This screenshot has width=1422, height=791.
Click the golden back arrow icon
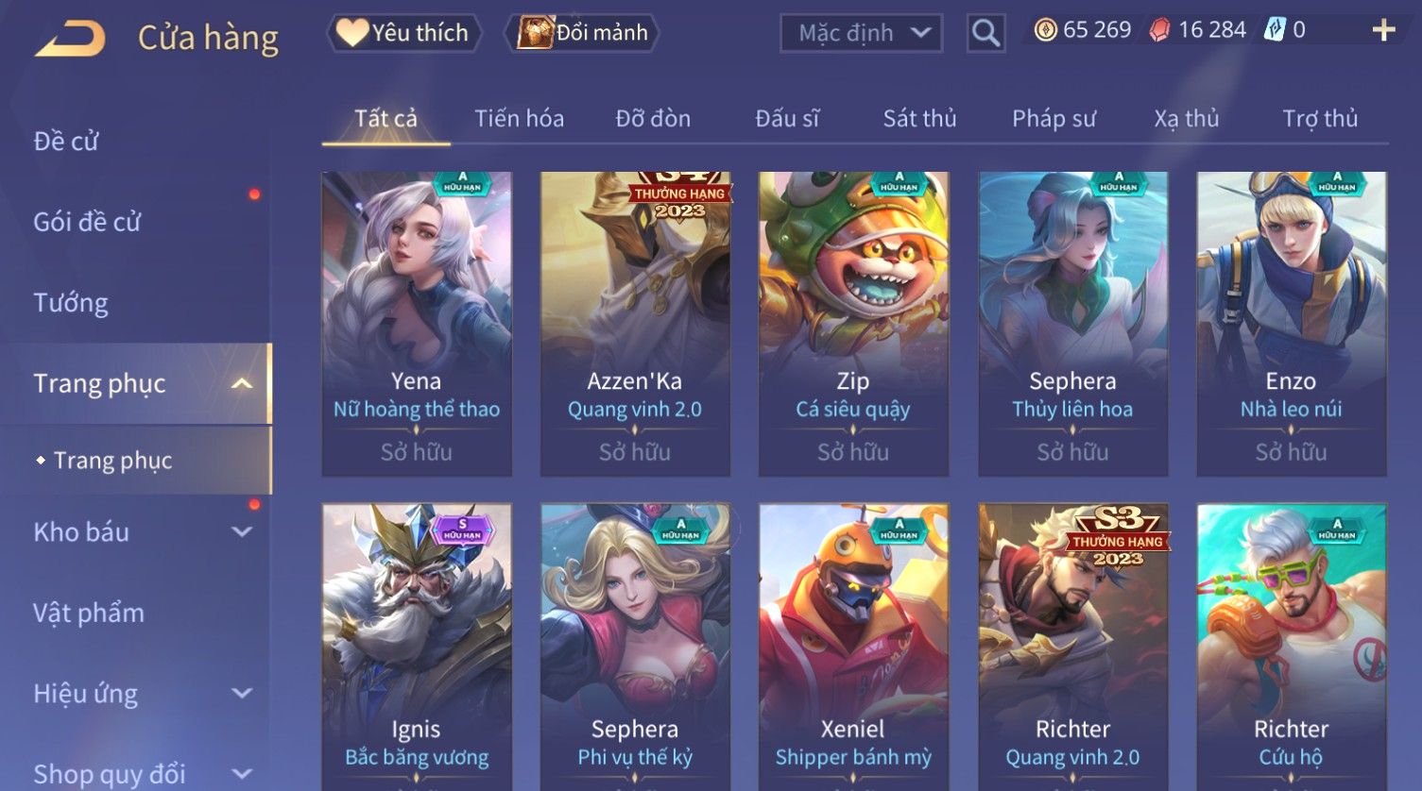point(71,39)
